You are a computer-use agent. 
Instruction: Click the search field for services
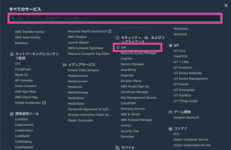pyautogui.click(x=115, y=18)
